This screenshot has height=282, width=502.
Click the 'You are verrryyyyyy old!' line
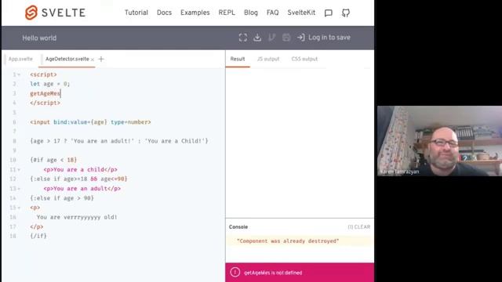(x=77, y=217)
